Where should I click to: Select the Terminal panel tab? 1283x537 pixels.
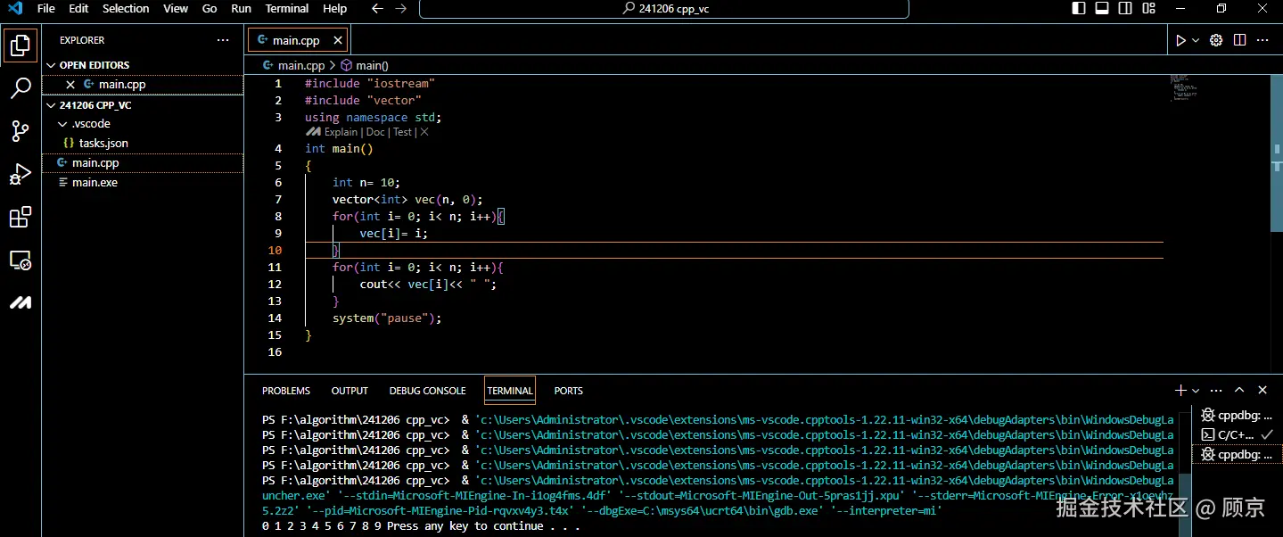click(x=510, y=391)
